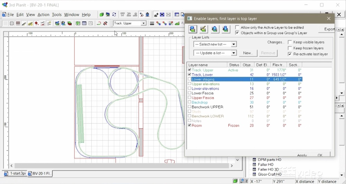Enable Allow only the Active Layer to be edited
Viewport: 346px width, 184px height.
[237, 28]
